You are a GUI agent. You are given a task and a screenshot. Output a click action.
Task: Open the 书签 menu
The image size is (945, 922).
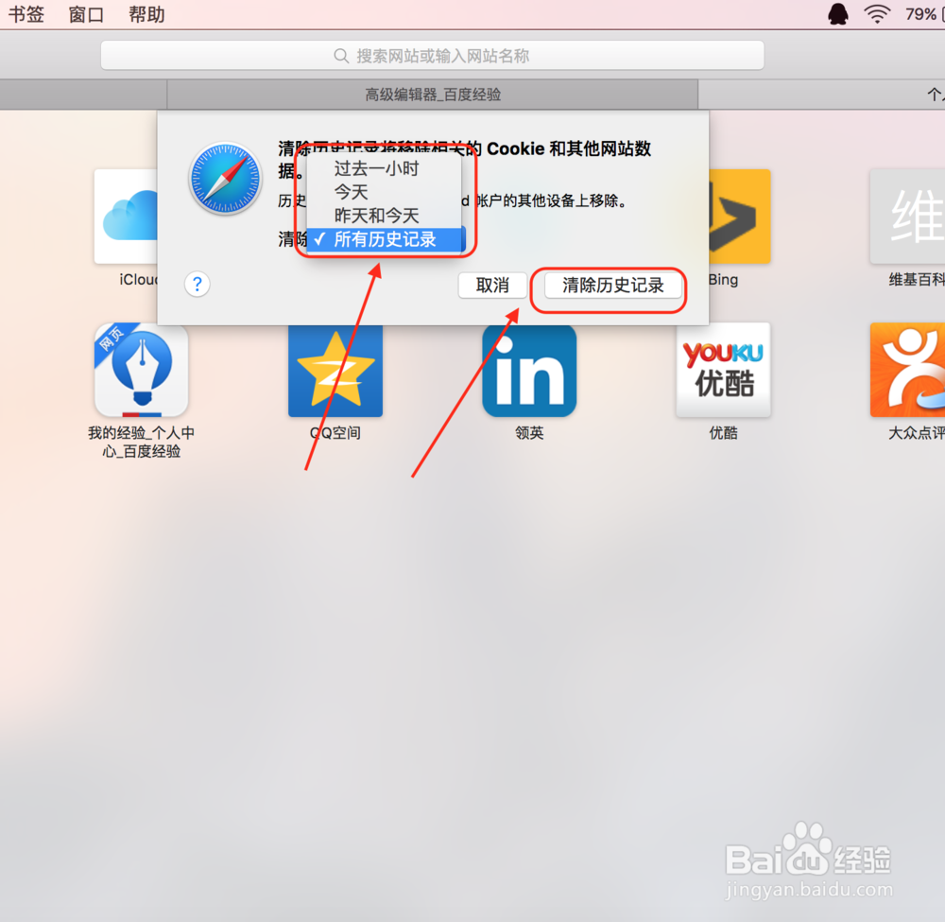(x=26, y=14)
